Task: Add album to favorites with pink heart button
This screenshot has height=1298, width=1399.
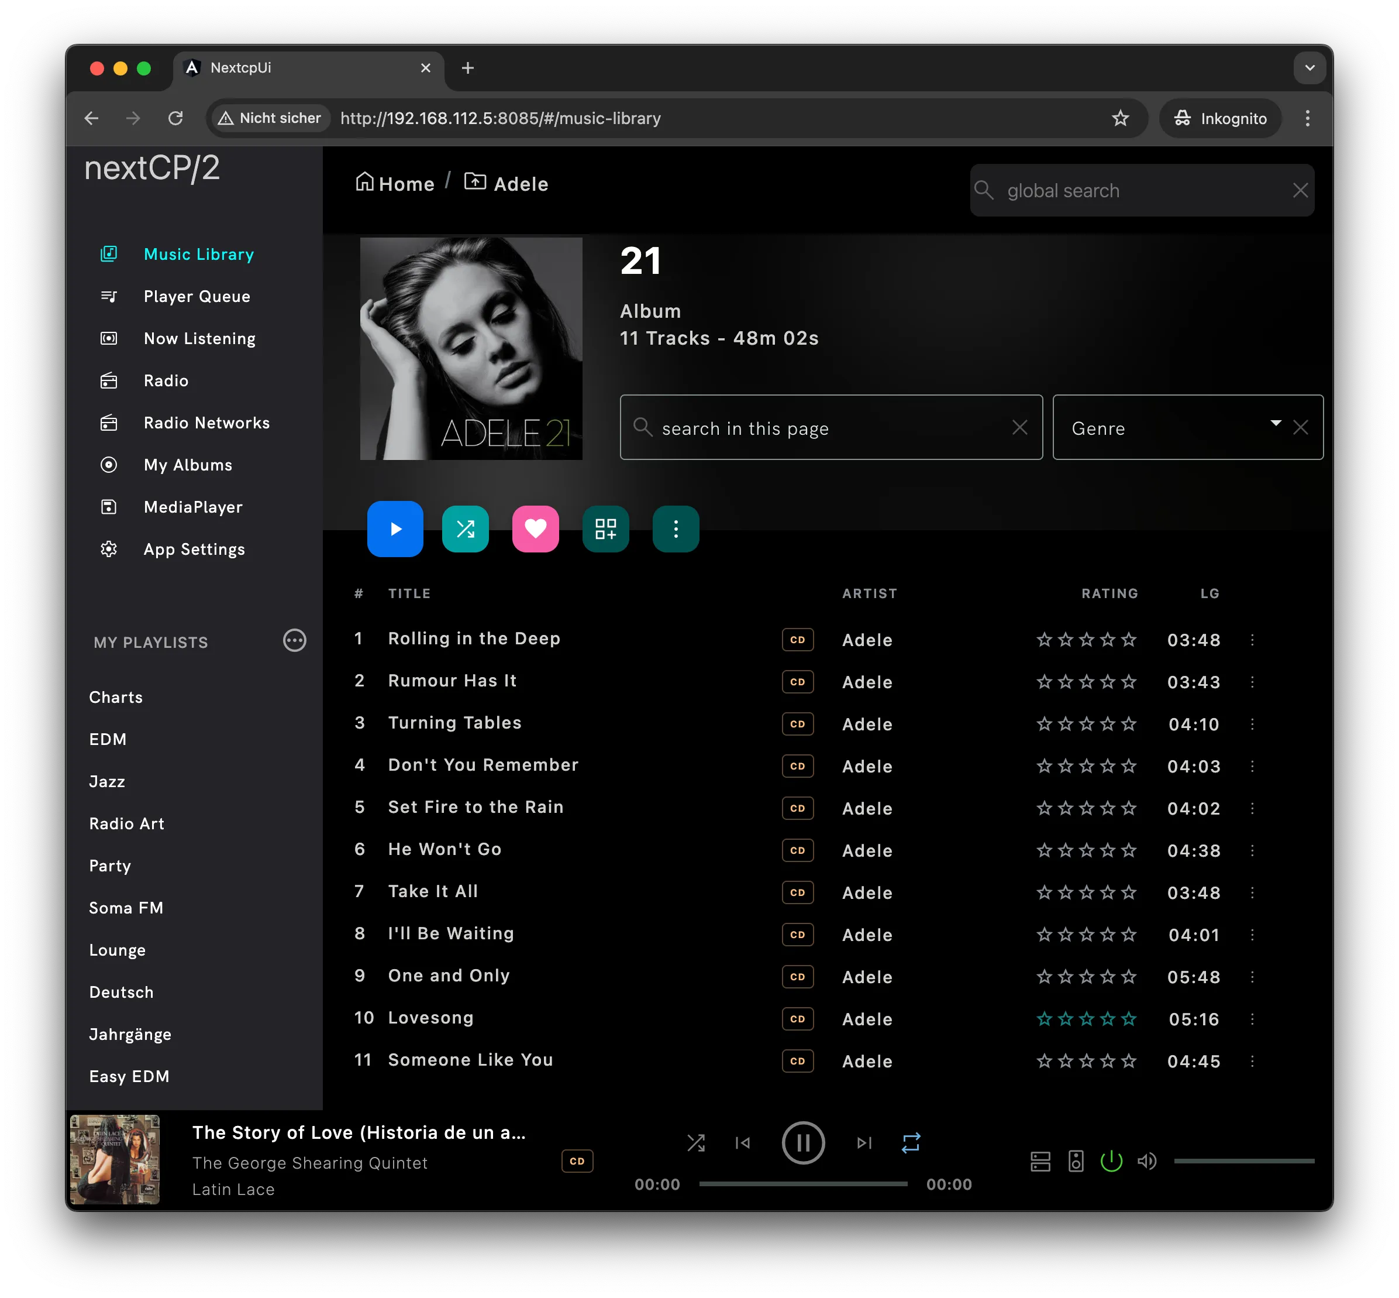Action: coord(536,528)
